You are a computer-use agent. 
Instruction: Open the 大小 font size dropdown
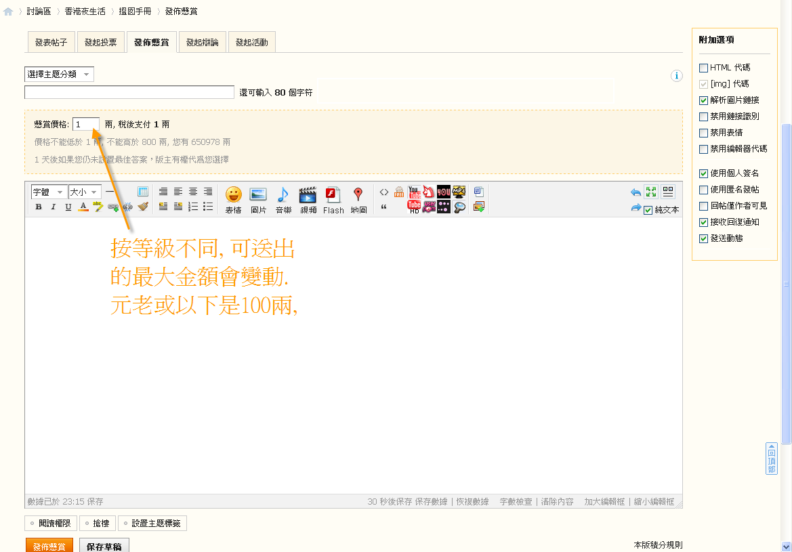pos(84,191)
